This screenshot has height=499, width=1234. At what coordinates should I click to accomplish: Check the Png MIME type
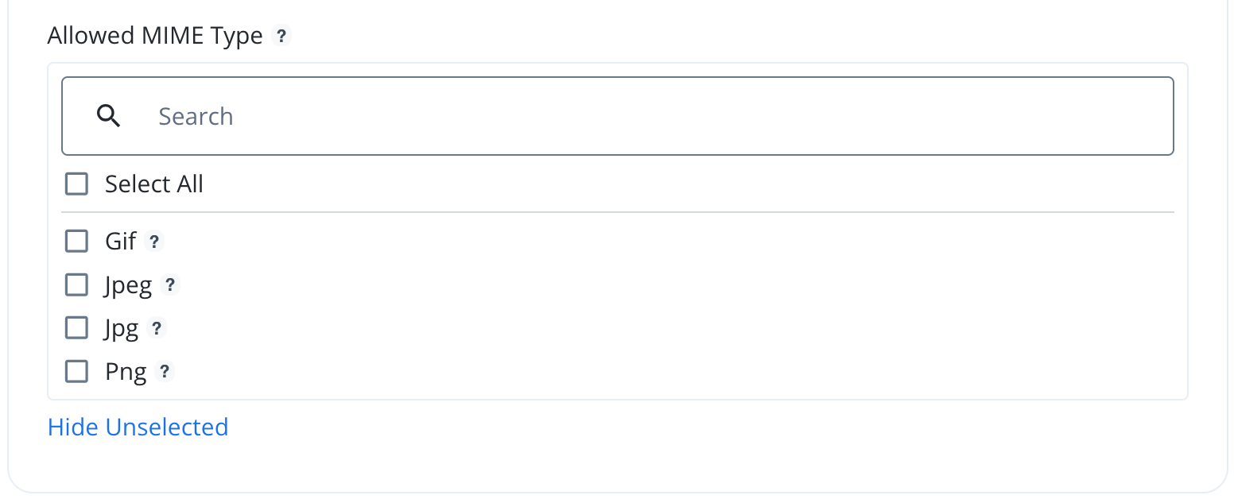coord(76,371)
